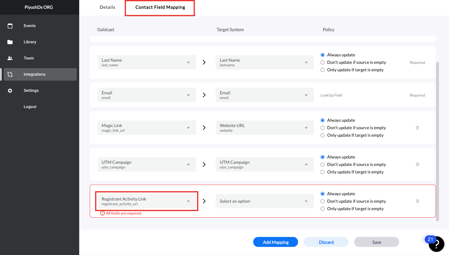Remove the Registrant Activity Link mapping trash icon
Viewport: 449px width, 255px height.
click(418, 201)
